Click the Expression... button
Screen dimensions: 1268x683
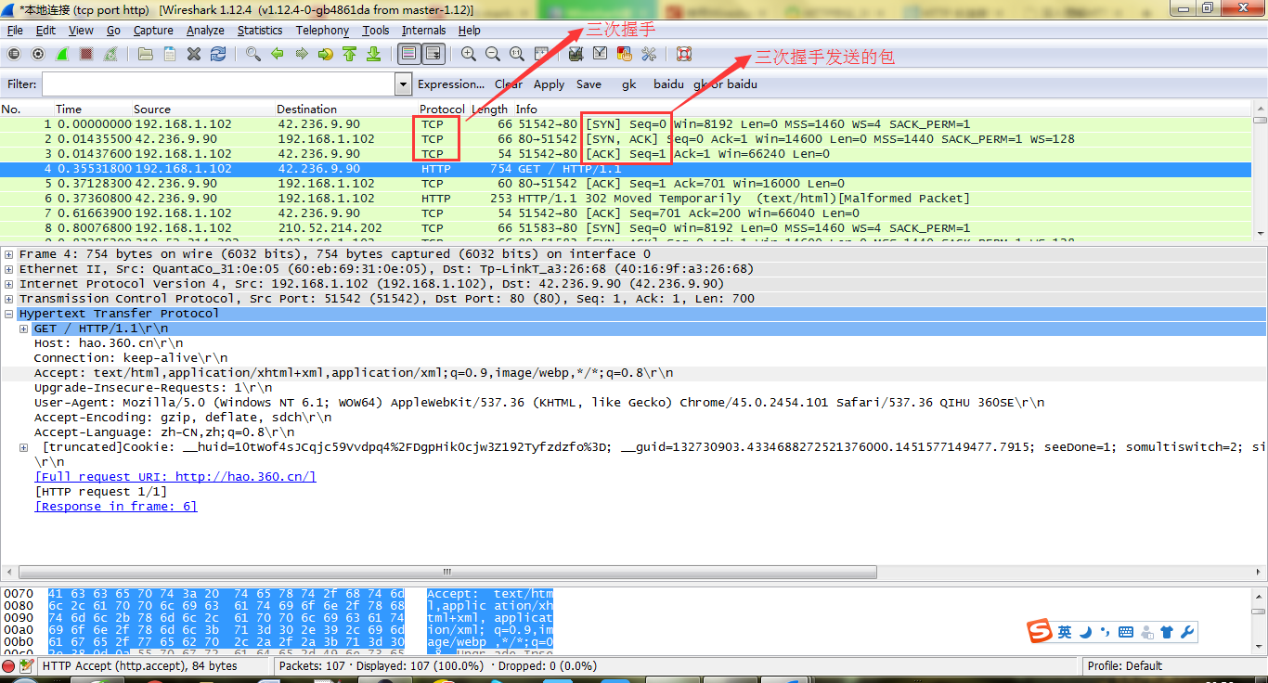(x=451, y=84)
